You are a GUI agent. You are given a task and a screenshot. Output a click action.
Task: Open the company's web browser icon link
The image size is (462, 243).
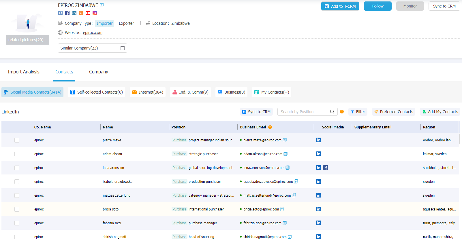click(x=60, y=13)
